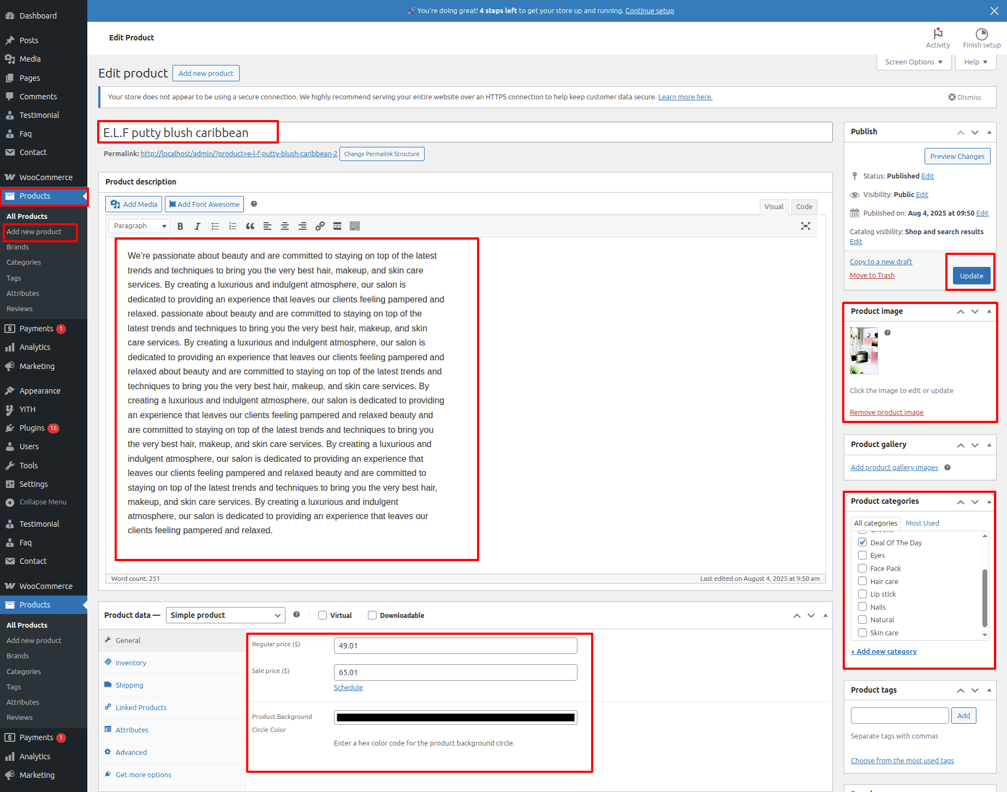Image resolution: width=1007 pixels, height=792 pixels.
Task: Open the Inventory product data tab
Action: (130, 663)
